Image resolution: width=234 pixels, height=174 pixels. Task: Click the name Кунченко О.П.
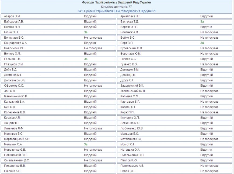click(x=130, y=118)
